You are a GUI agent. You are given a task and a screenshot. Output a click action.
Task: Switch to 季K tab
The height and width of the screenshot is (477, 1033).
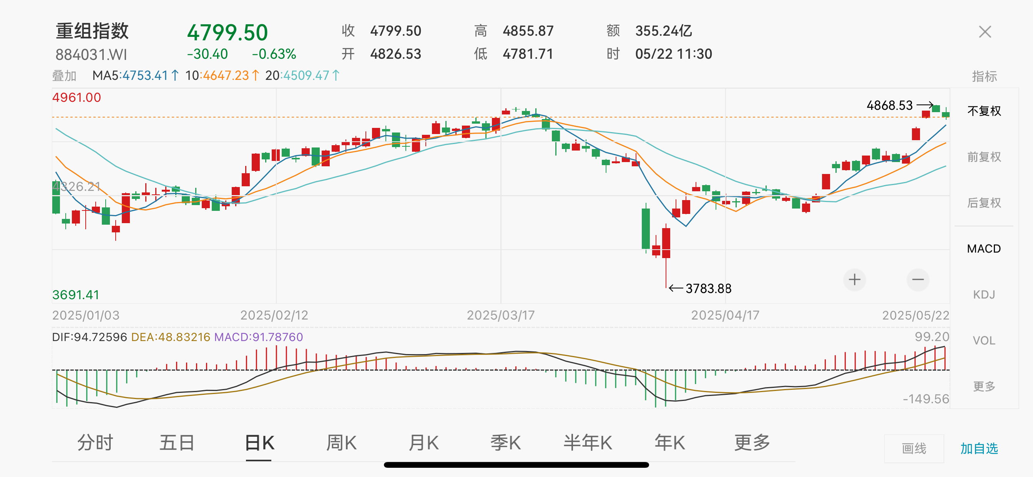(x=506, y=443)
